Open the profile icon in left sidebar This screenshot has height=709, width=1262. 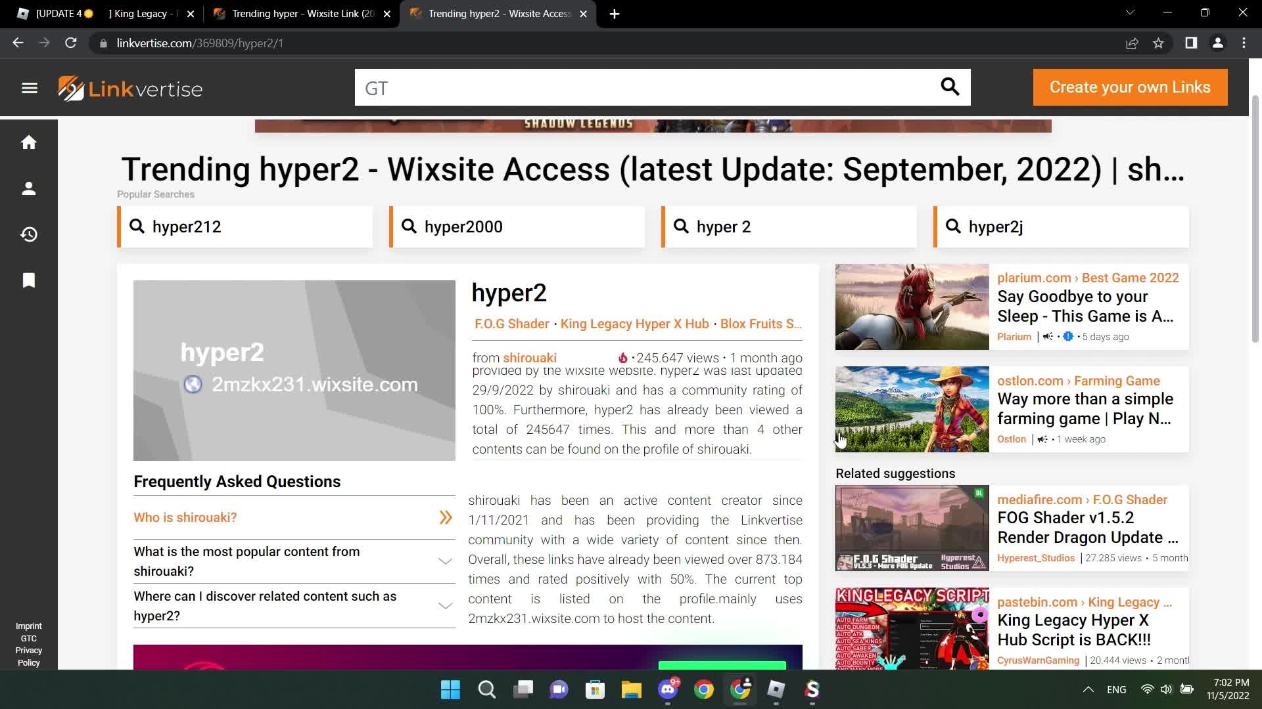[x=29, y=189]
